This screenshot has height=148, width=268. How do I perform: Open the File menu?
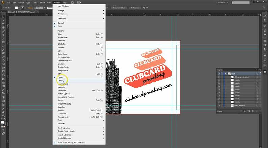(x=9, y=3)
